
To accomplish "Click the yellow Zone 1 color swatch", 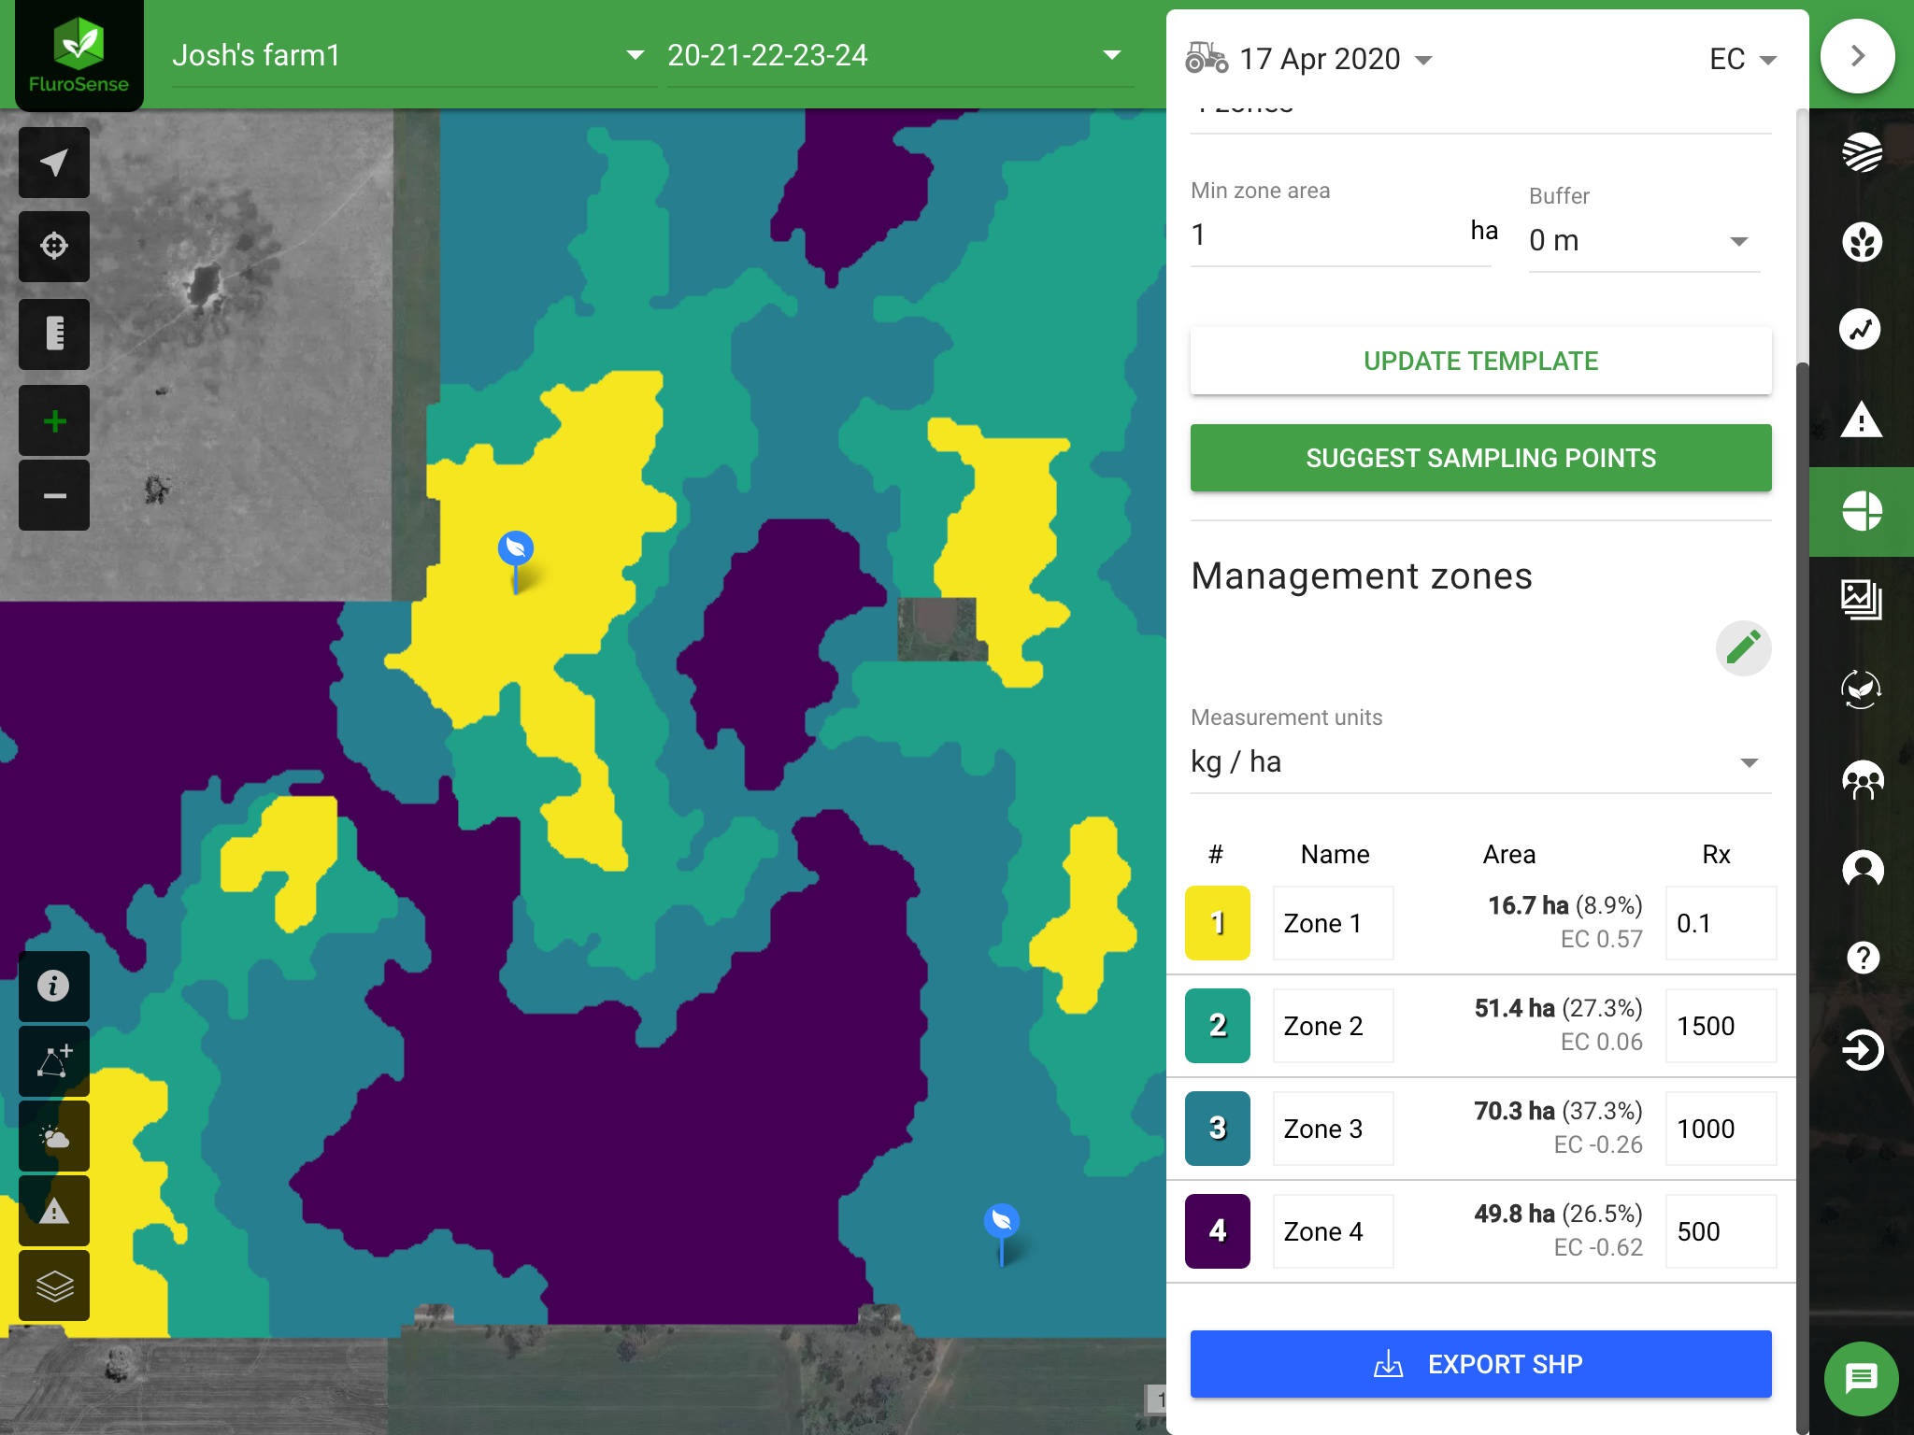I will click(1217, 922).
